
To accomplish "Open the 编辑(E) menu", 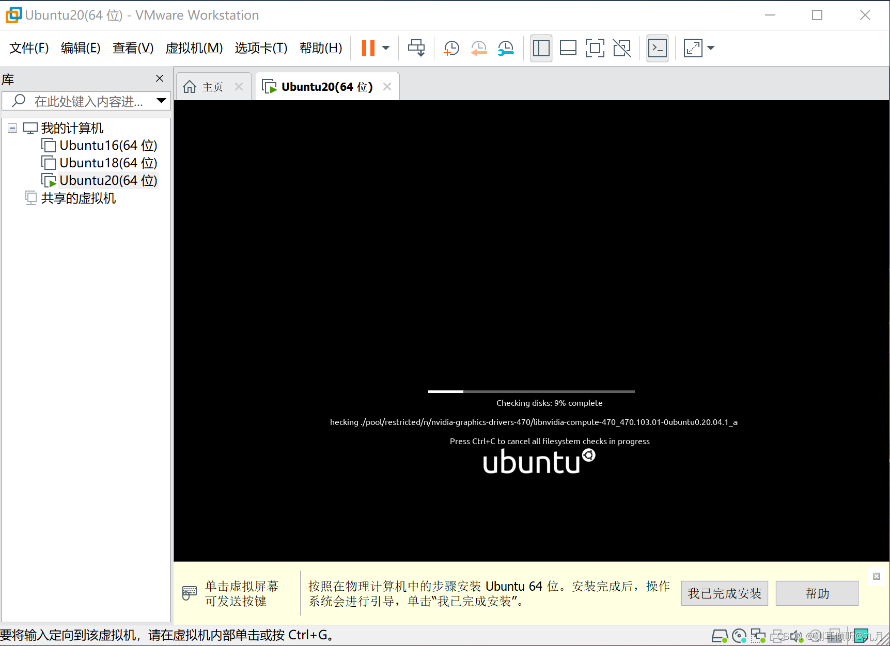I will (81, 48).
